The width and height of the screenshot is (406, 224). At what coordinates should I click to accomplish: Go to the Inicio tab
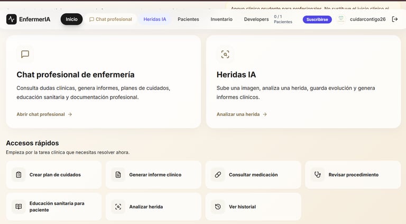click(x=71, y=19)
